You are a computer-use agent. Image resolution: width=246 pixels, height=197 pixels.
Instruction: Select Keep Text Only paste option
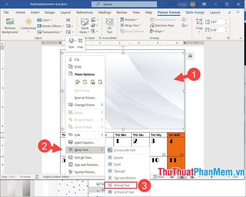[x=100, y=82]
